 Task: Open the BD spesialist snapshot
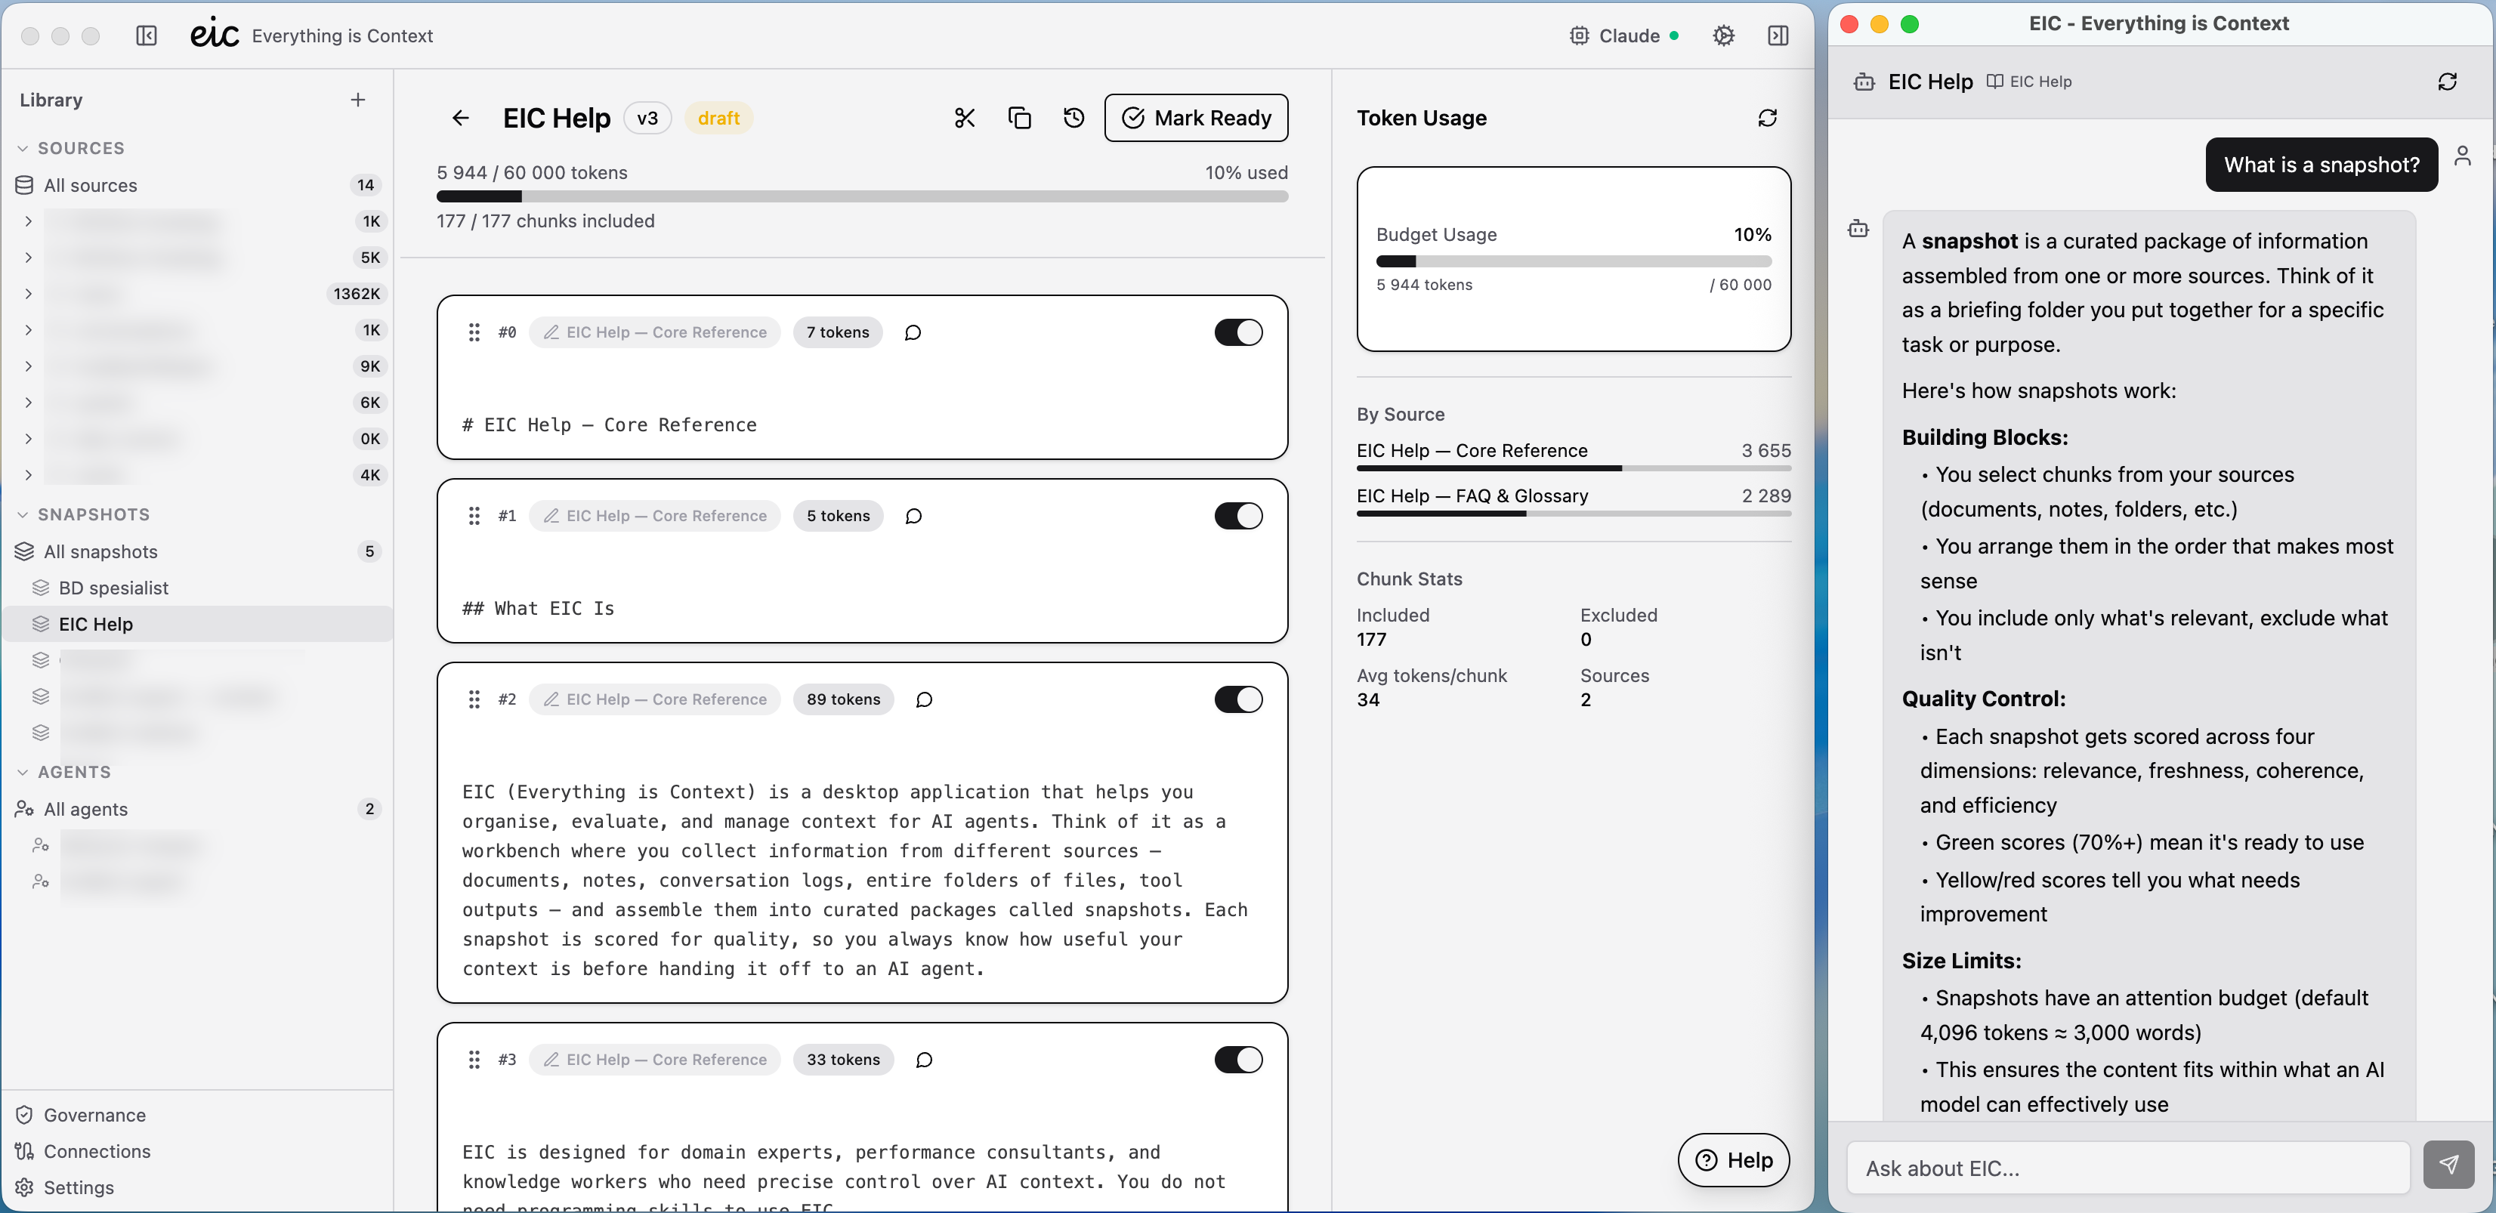(x=198, y=588)
